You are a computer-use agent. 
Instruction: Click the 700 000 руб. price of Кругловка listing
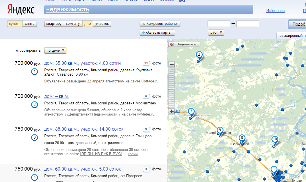pyautogui.click(x=27, y=63)
